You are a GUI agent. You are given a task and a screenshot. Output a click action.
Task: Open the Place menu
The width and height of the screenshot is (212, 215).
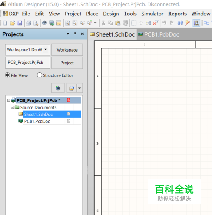point(92,14)
